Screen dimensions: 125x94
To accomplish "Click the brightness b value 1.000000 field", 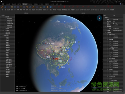I will pyautogui.click(x=118, y=36).
